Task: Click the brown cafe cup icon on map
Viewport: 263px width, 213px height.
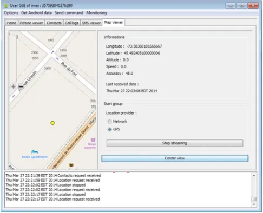Action: tap(71, 165)
